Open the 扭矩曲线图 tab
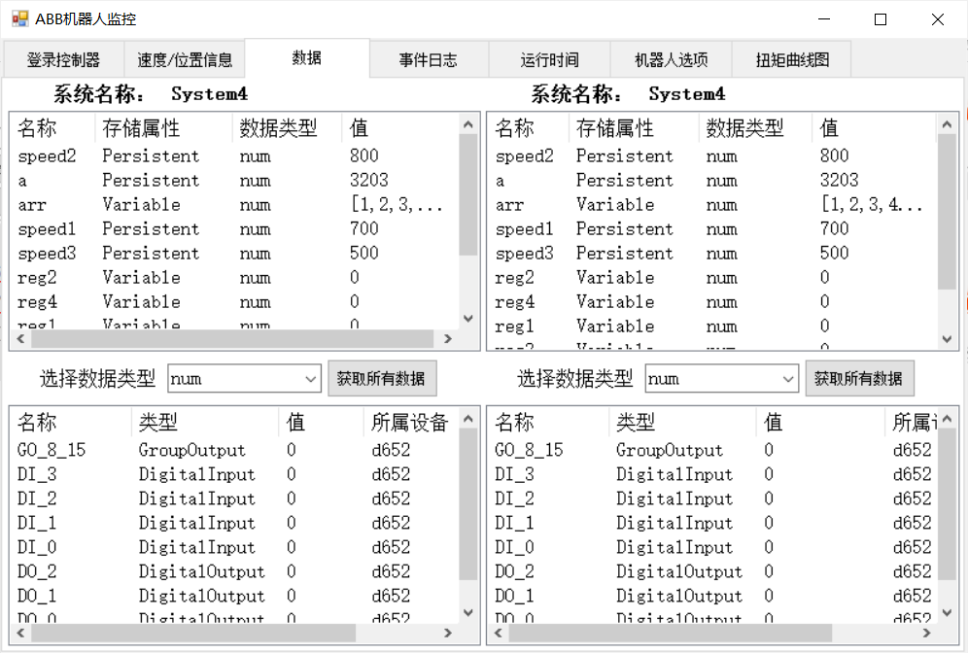Screen dimensions: 968x653 pos(792,59)
